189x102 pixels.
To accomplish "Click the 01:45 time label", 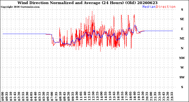I will pos(15,97).
